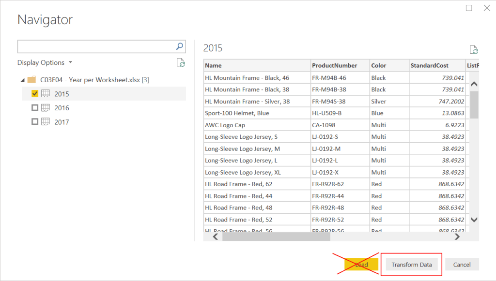This screenshot has width=496, height=281.
Task: Check the 2016 worksheet checkbox
Action: 35,108
